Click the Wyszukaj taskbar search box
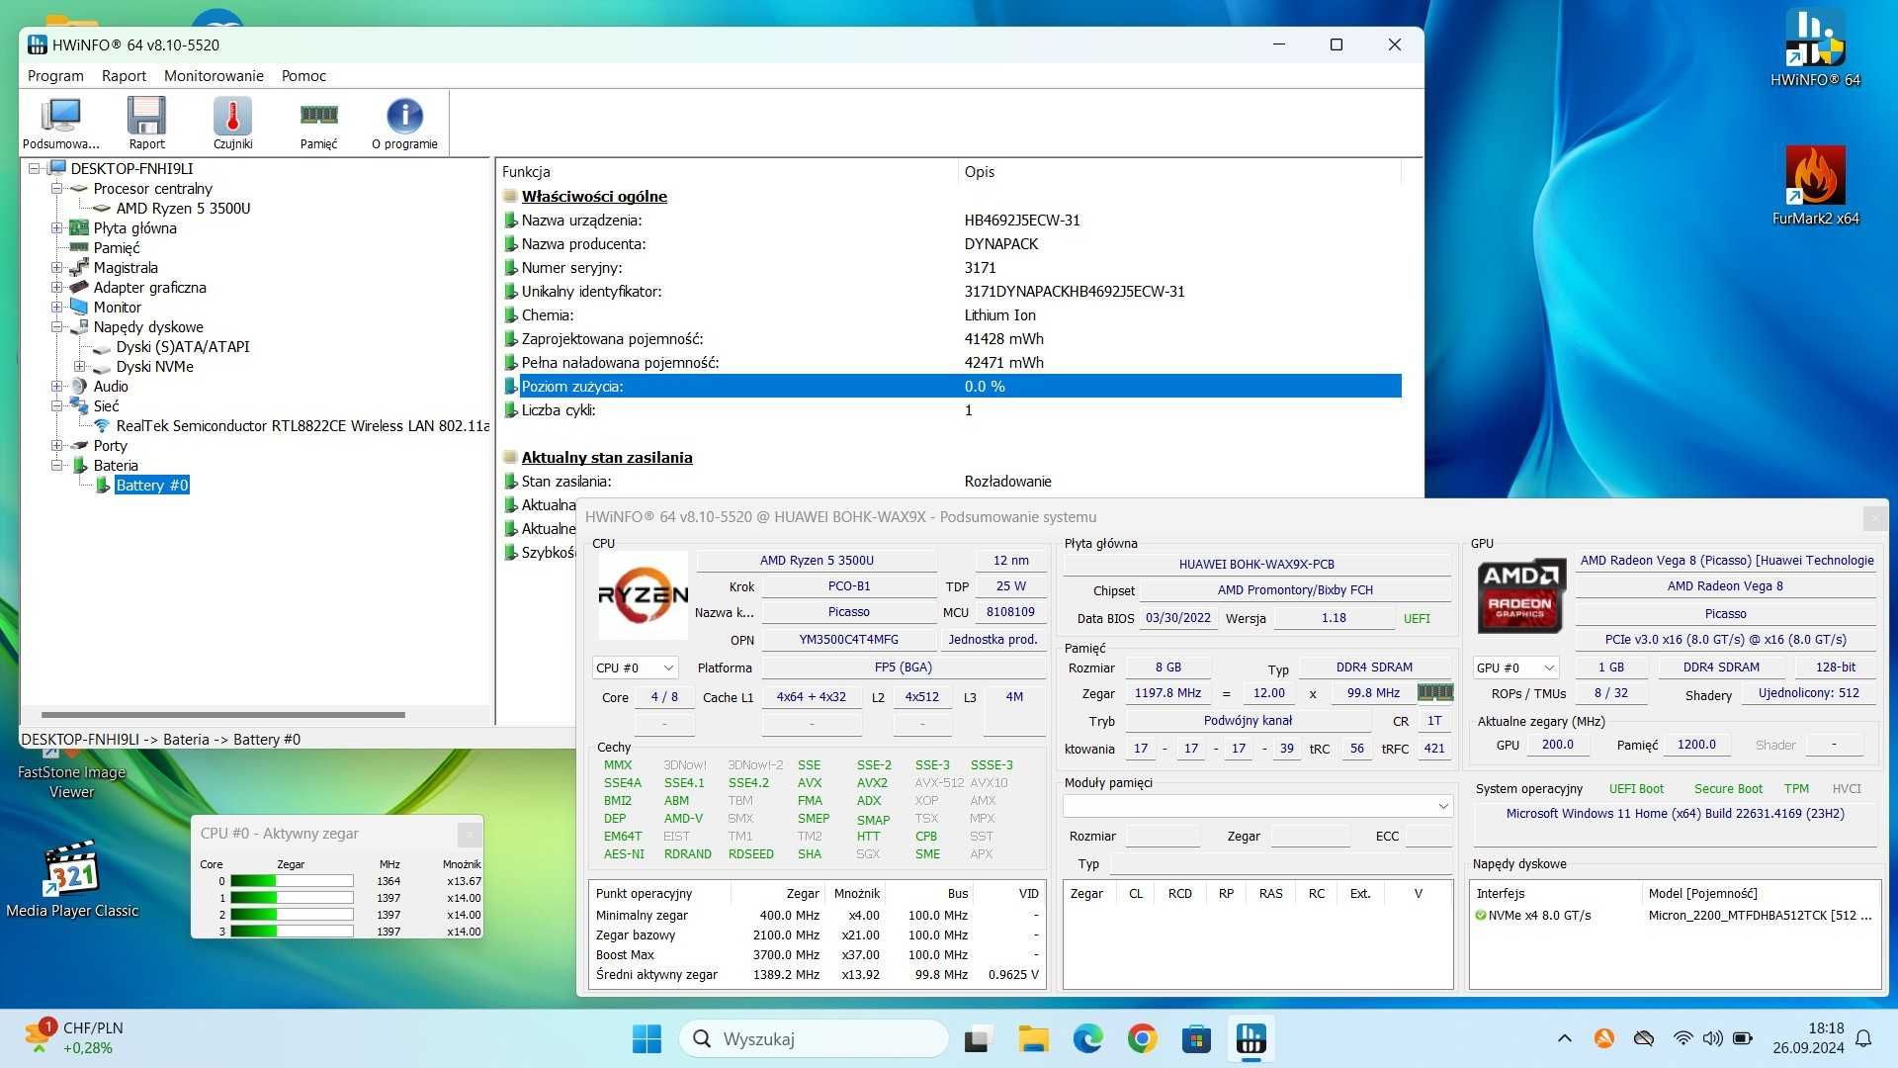Screen dimensions: 1898x1068 [813, 1039]
